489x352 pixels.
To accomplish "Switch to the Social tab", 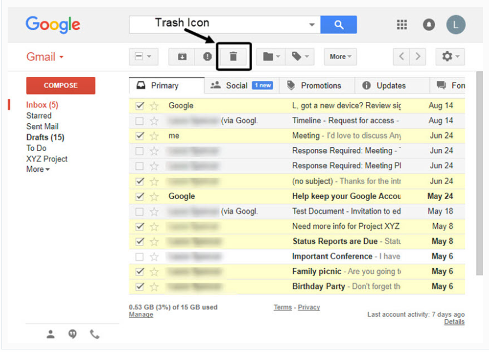I will tap(242, 85).
